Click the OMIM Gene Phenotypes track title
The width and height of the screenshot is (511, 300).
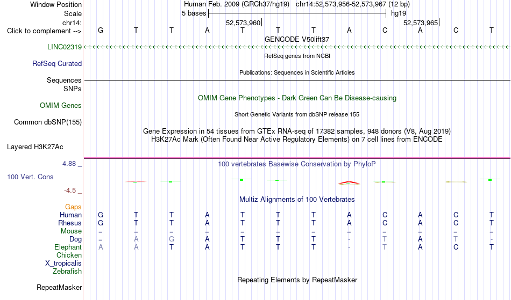(x=297, y=98)
